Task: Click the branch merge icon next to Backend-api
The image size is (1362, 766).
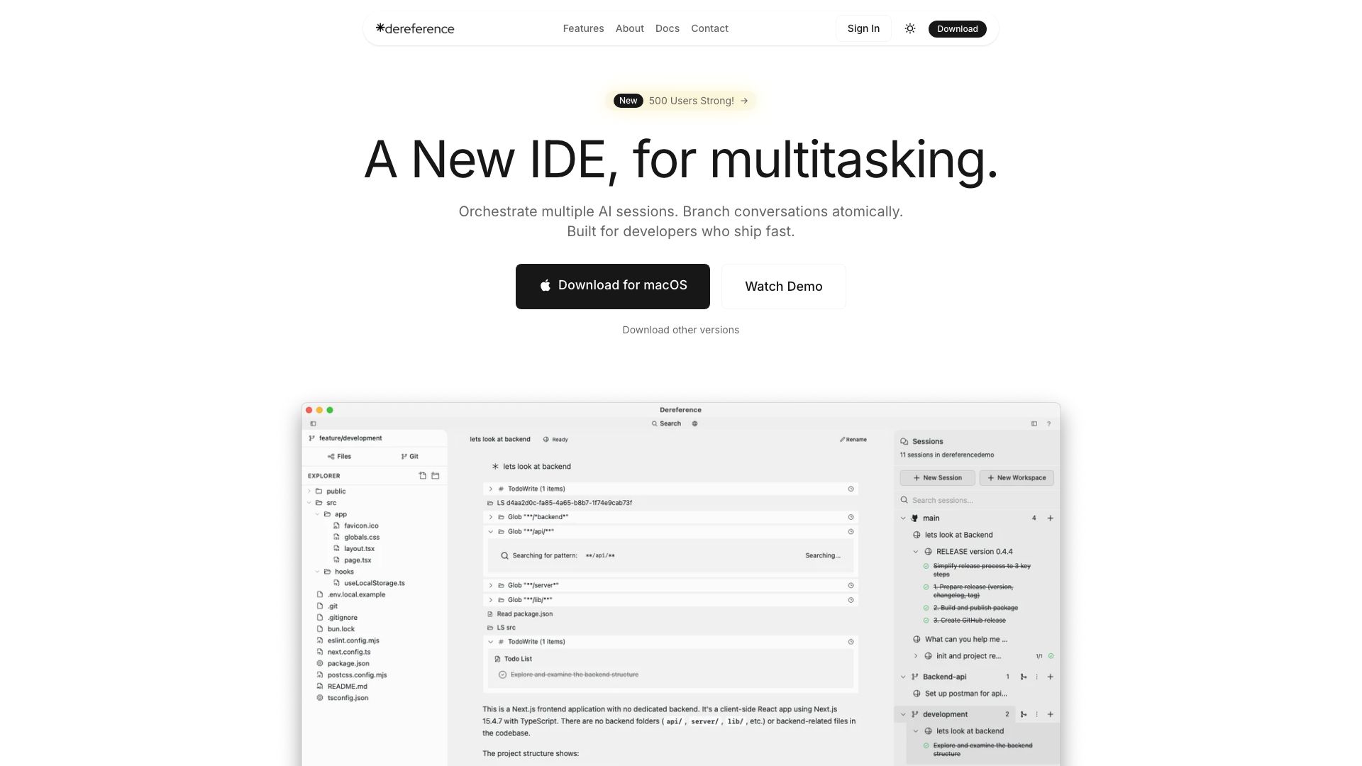Action: pos(1024,677)
